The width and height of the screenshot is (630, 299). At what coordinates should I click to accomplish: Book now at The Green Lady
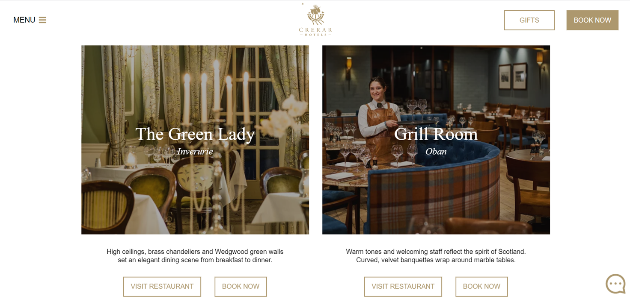click(x=241, y=287)
